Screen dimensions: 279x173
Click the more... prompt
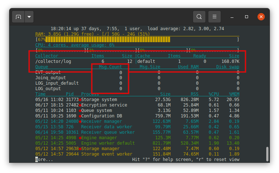pos(44,160)
